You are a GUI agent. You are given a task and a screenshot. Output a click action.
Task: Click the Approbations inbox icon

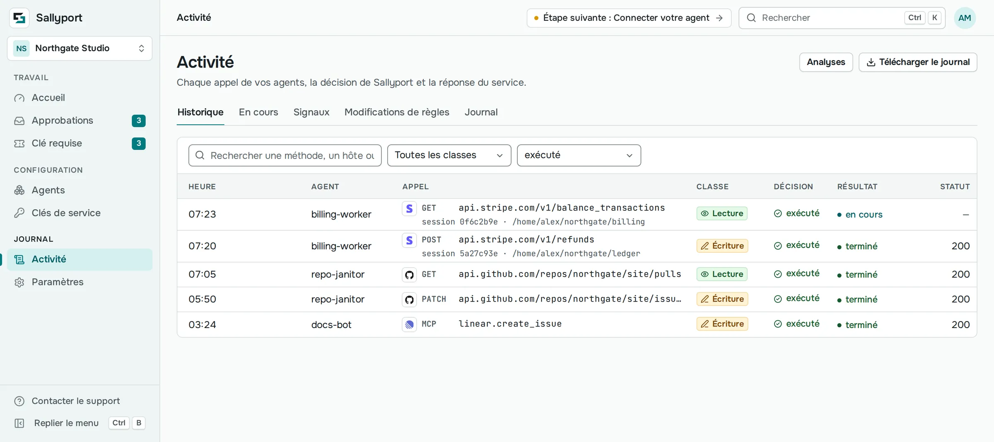[19, 121]
